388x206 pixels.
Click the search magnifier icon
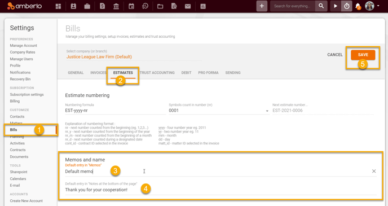coord(321,6)
